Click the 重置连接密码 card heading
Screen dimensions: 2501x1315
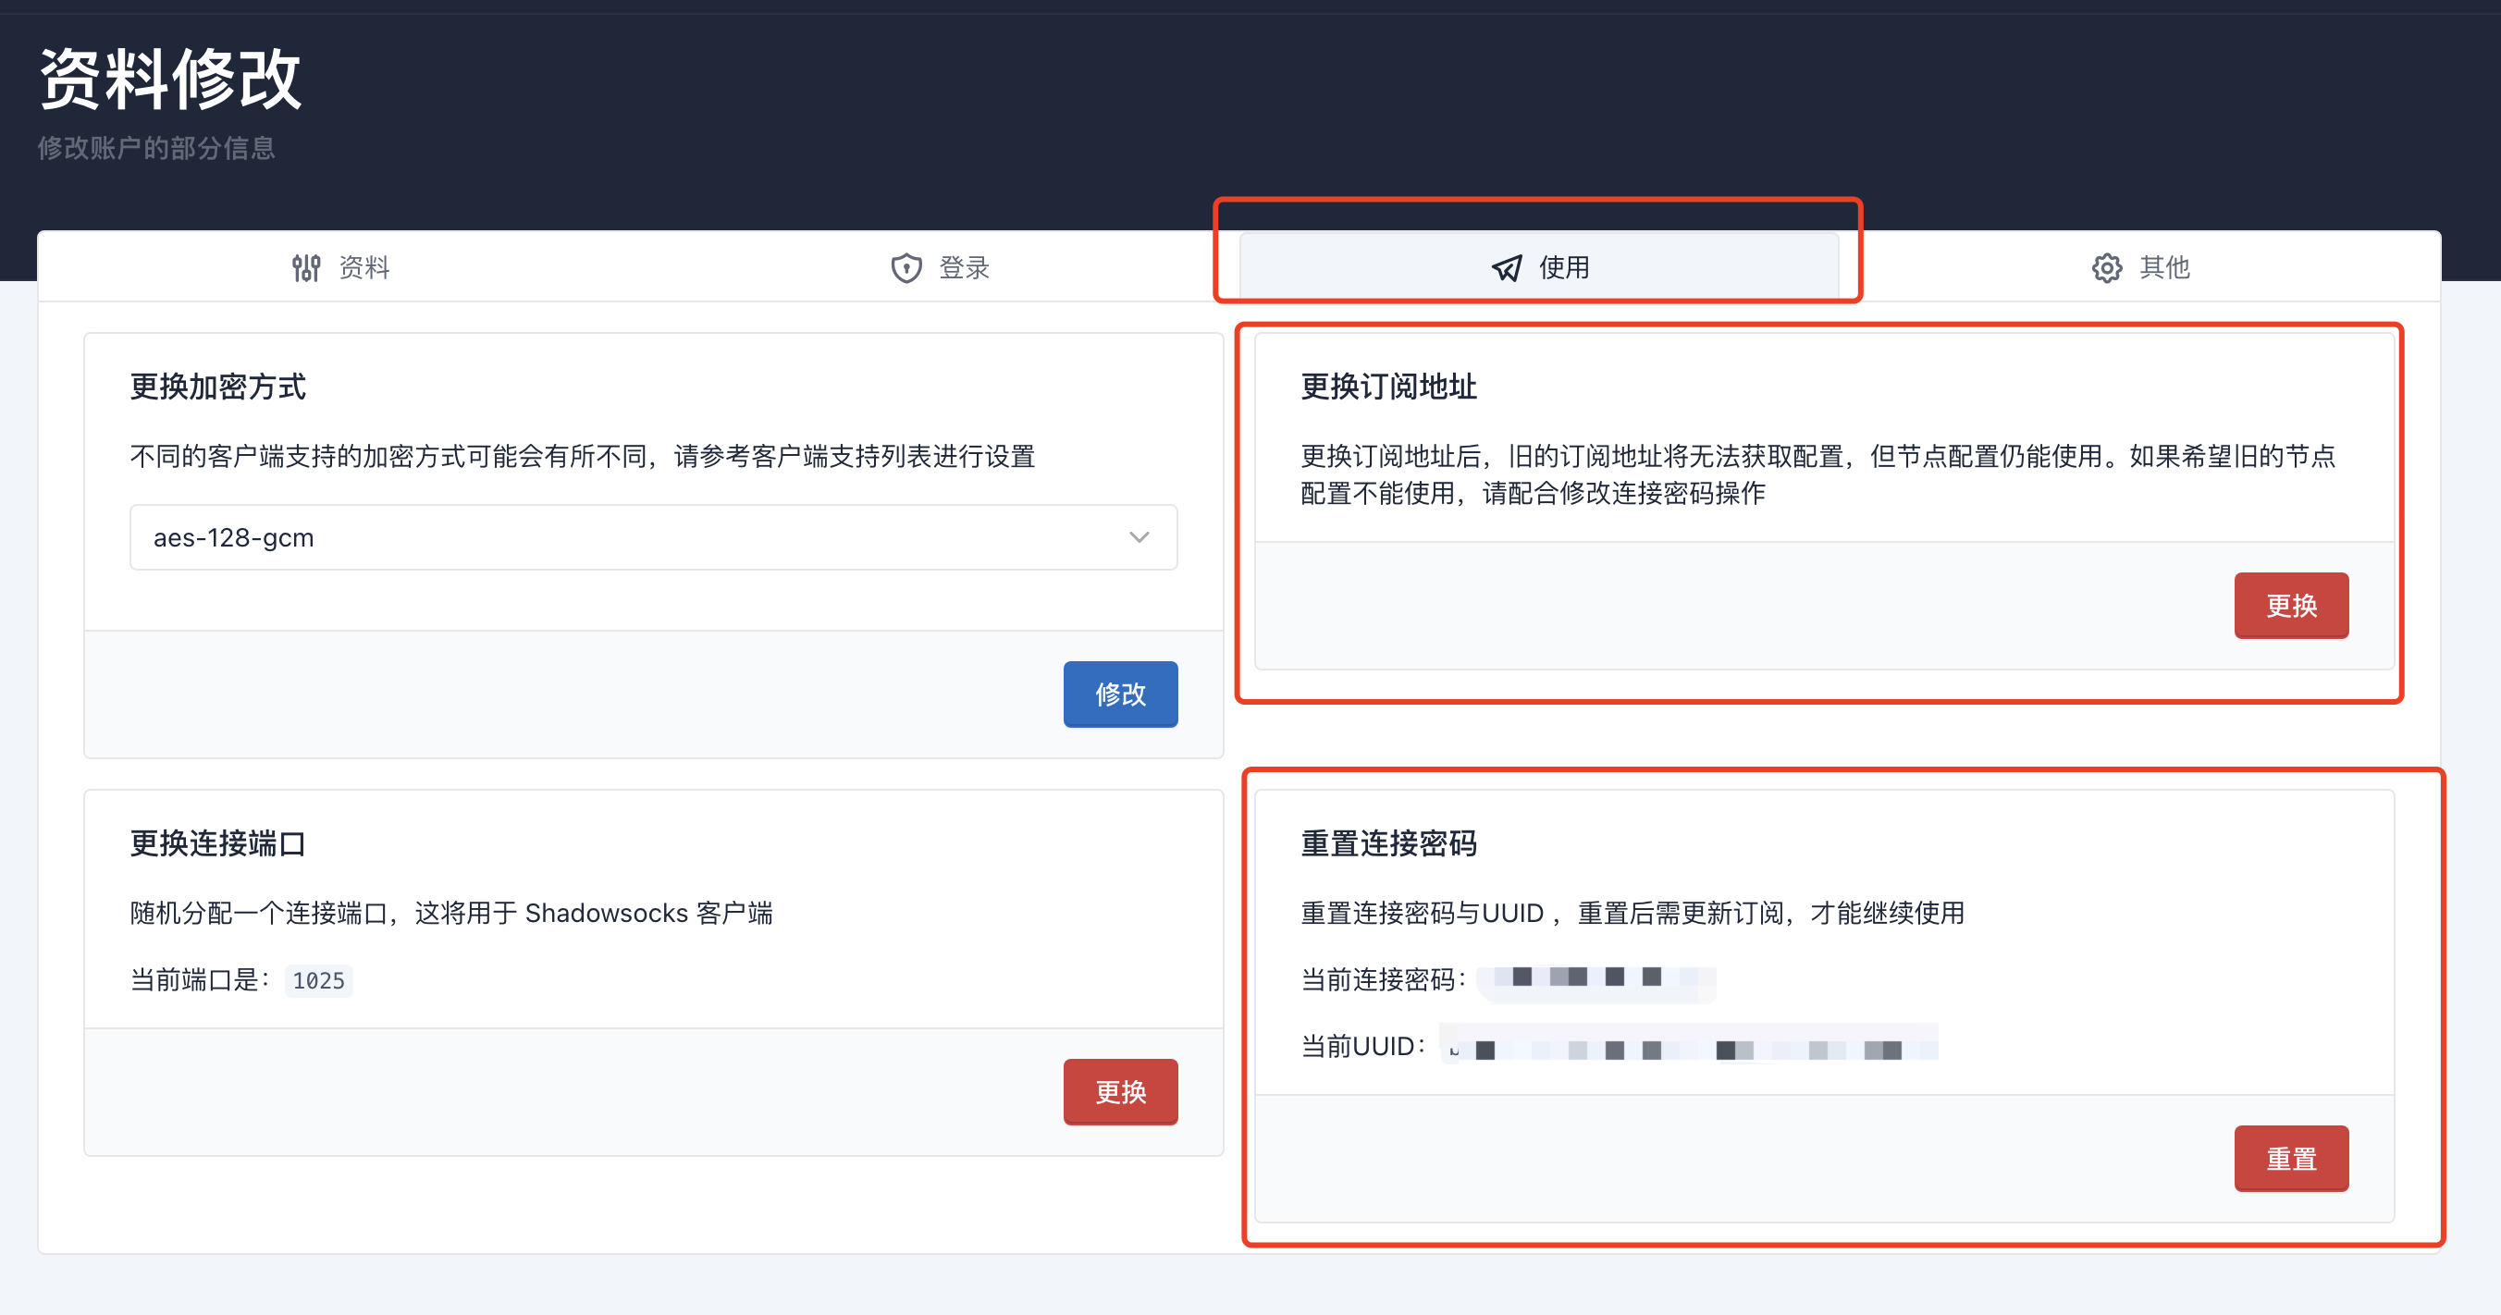point(1388,843)
